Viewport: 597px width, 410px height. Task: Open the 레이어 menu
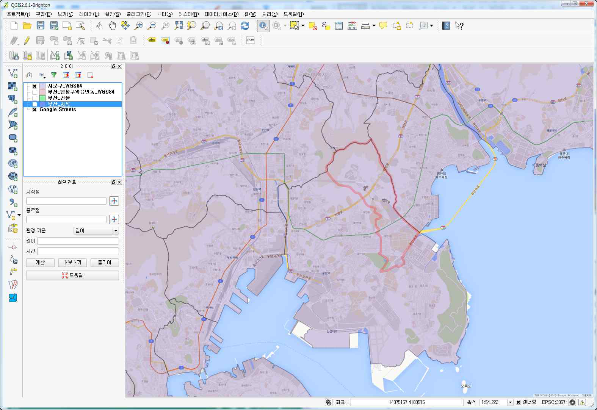[x=89, y=14]
